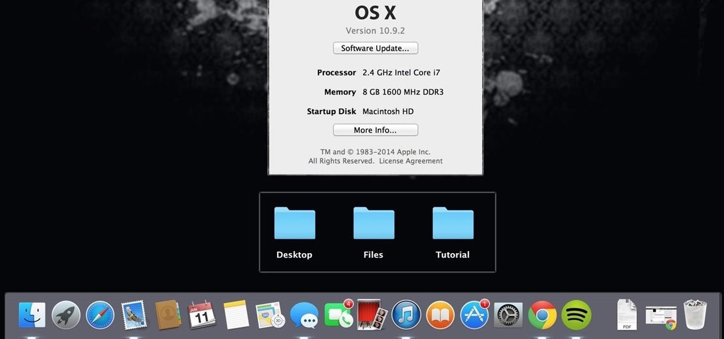Click the Software Update button

tap(375, 48)
